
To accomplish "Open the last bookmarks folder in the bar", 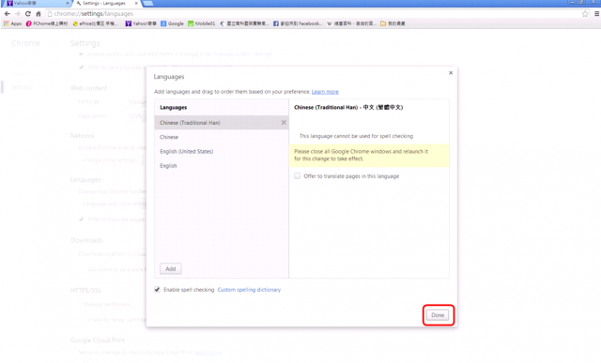I will pyautogui.click(x=393, y=23).
